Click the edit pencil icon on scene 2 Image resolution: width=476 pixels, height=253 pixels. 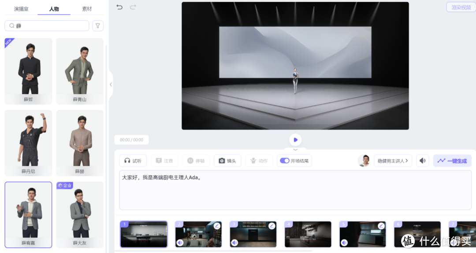coord(217,226)
